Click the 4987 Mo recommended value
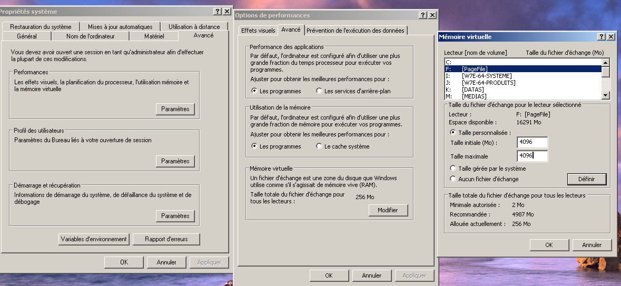The height and width of the screenshot is (286, 621). point(523,214)
